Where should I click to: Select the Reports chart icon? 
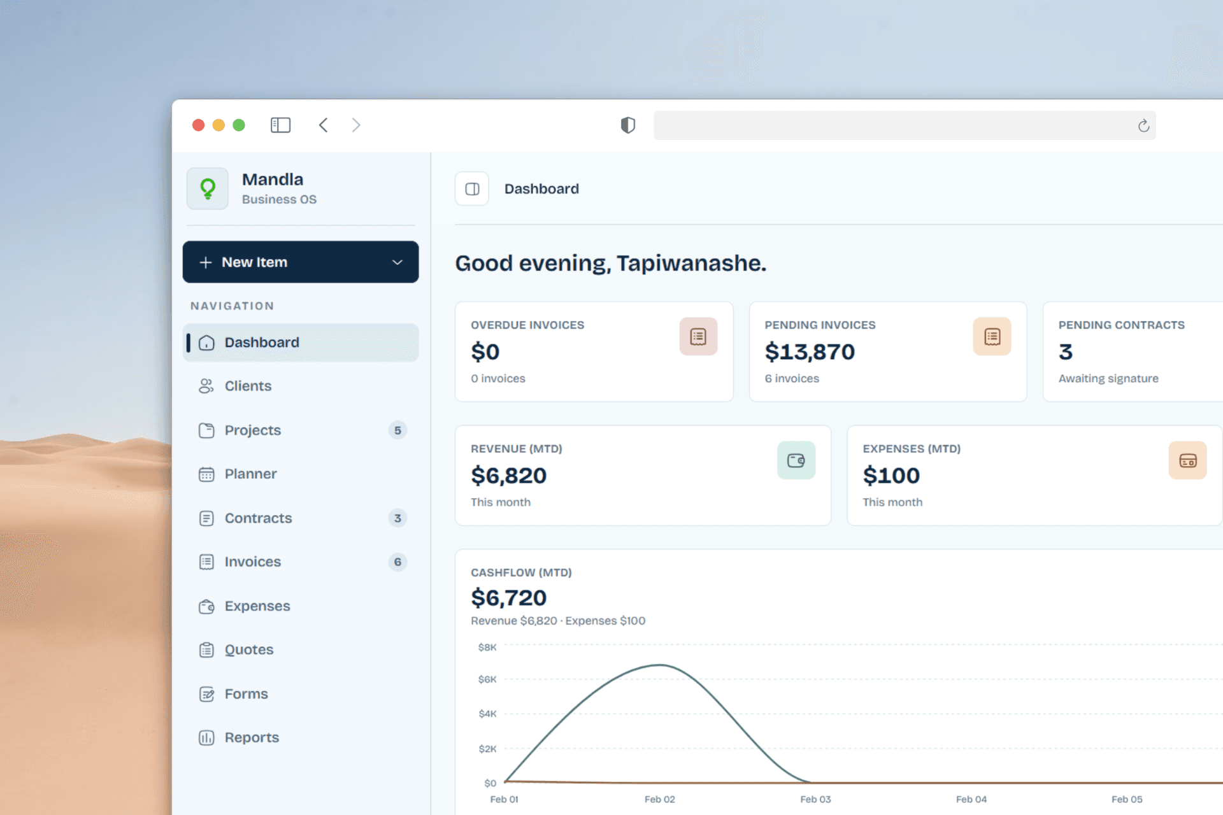206,737
